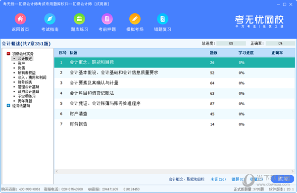Click question count 64 cell

212,83
